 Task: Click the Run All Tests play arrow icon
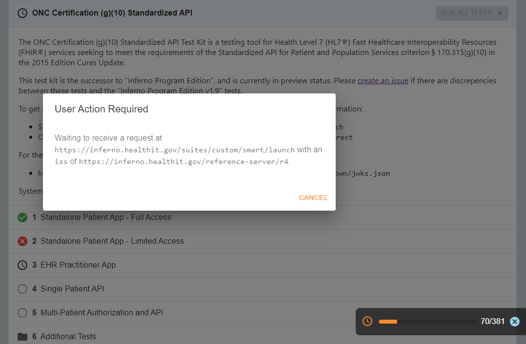pos(501,13)
